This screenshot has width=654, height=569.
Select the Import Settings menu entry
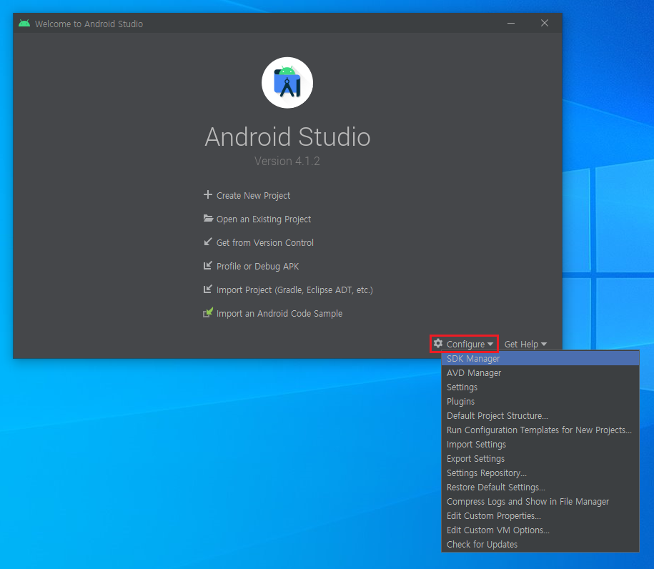[x=540, y=445]
